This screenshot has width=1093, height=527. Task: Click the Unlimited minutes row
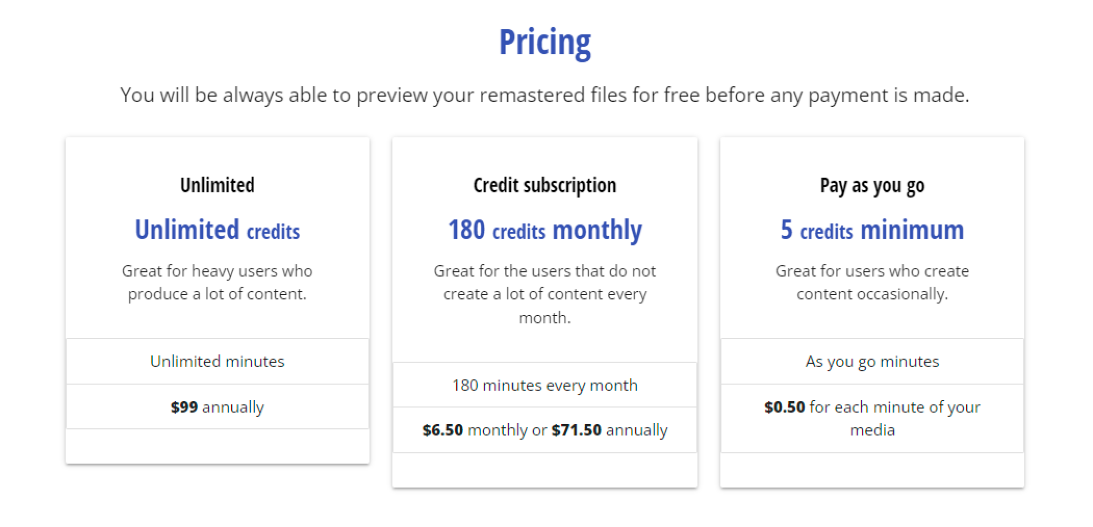pyautogui.click(x=217, y=361)
